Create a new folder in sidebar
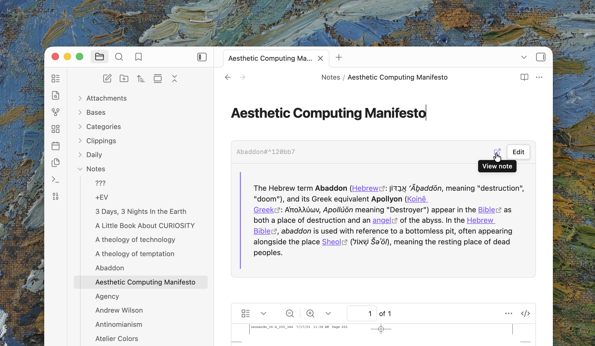The image size is (595, 346). 124,78
